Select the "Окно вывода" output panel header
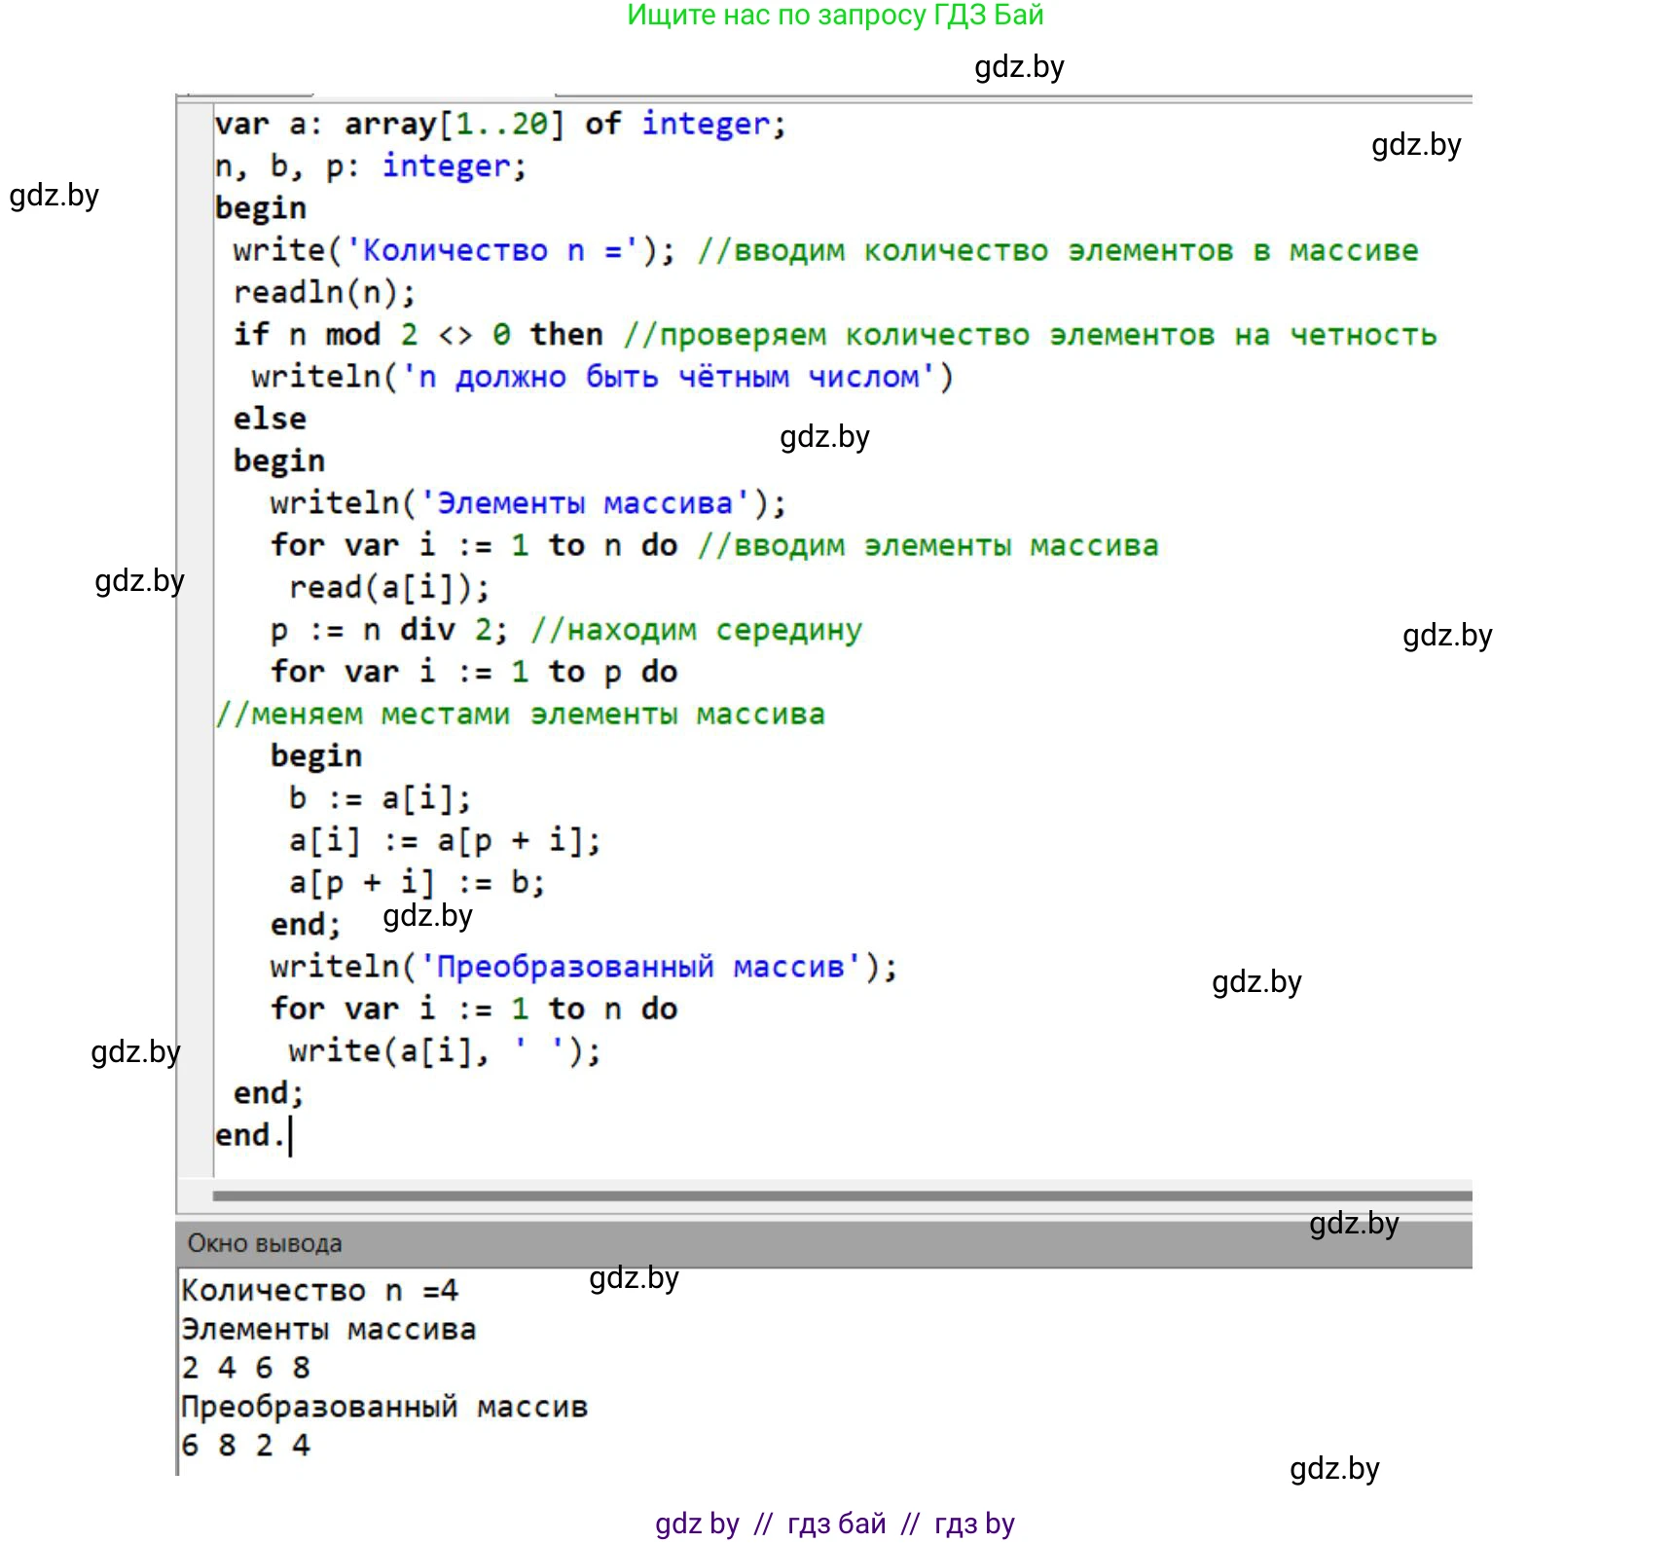 [265, 1243]
